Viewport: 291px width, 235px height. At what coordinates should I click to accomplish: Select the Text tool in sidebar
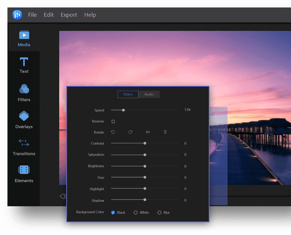coord(24,65)
